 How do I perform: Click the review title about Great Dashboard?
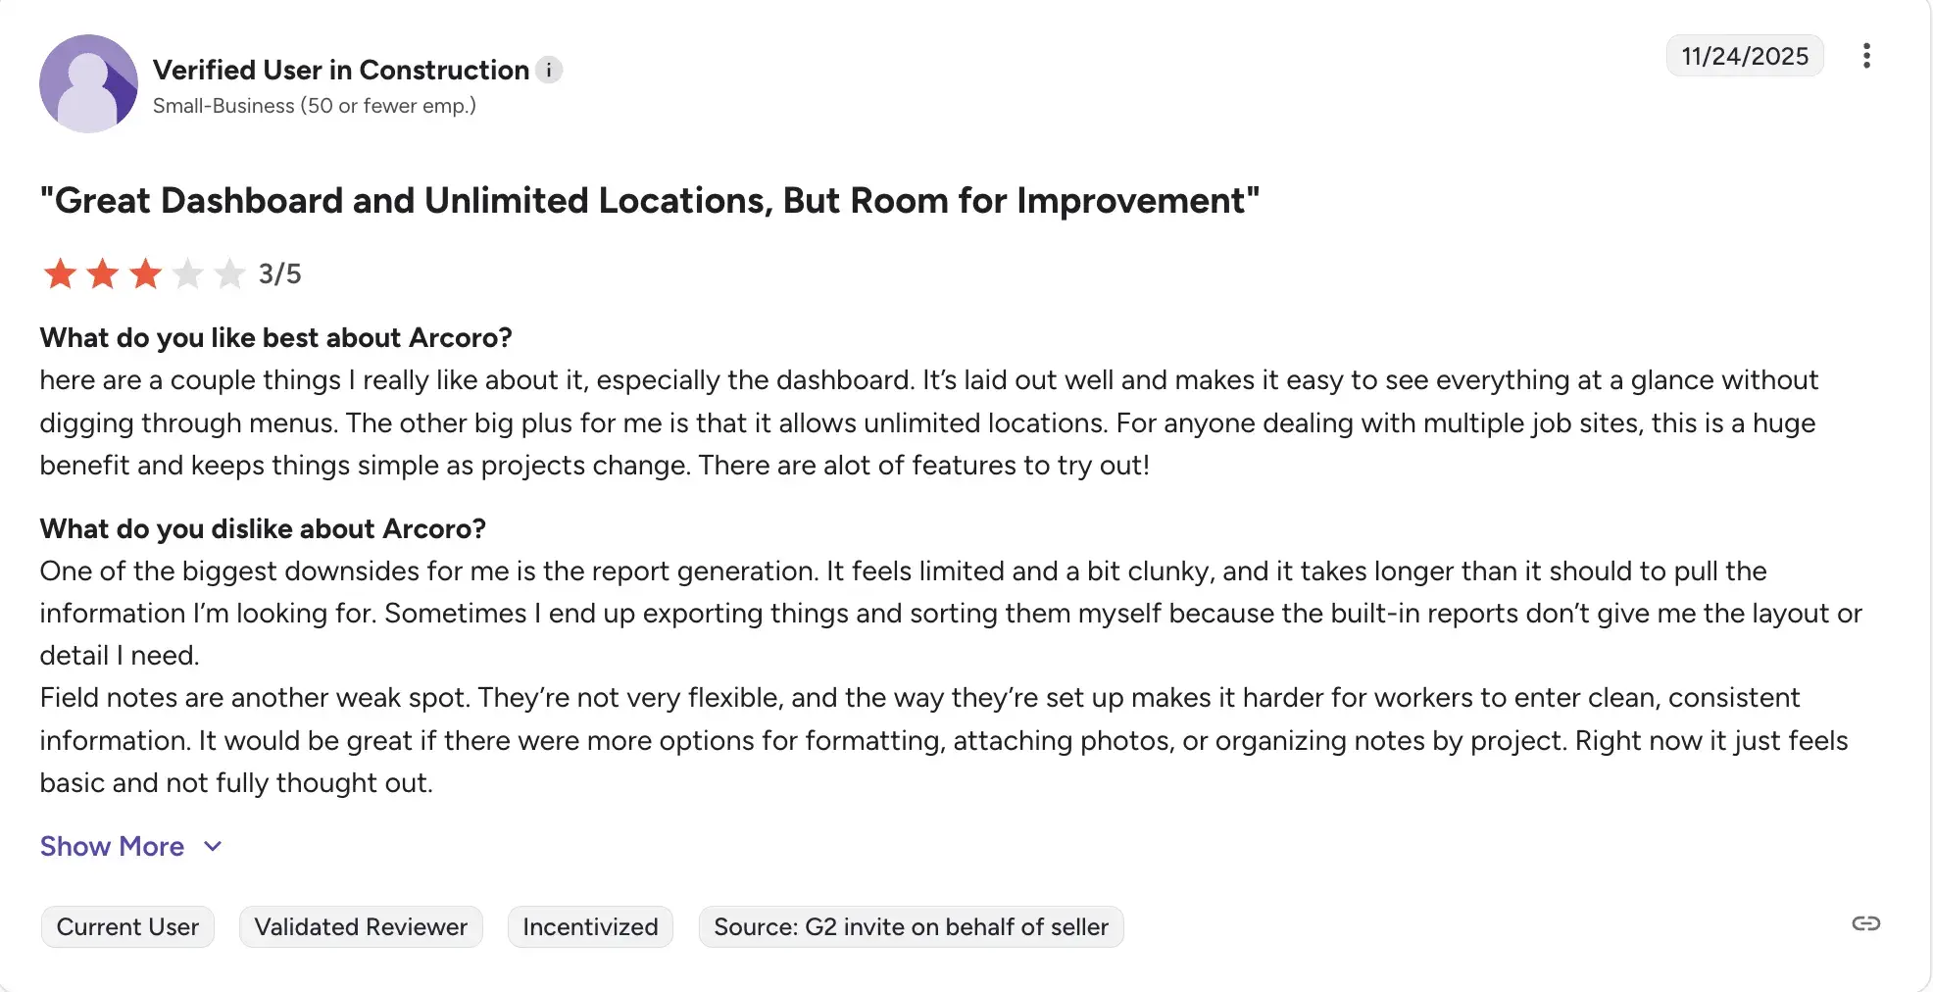point(649,201)
